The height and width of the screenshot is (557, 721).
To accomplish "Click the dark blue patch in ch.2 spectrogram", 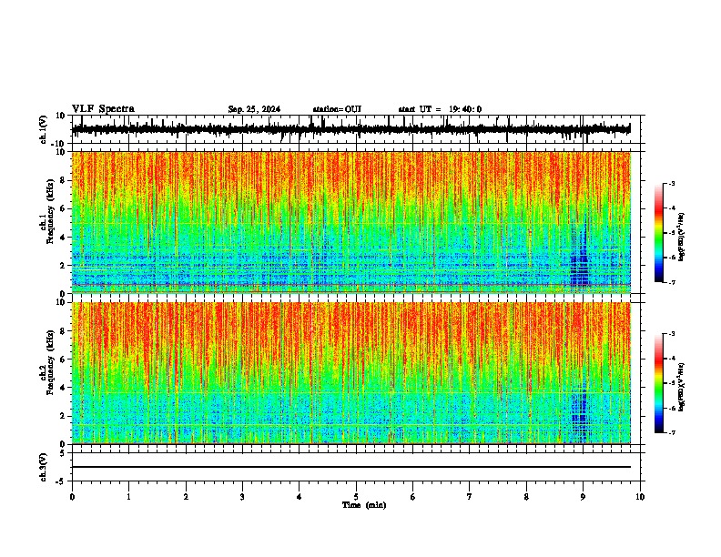I will coord(580,413).
